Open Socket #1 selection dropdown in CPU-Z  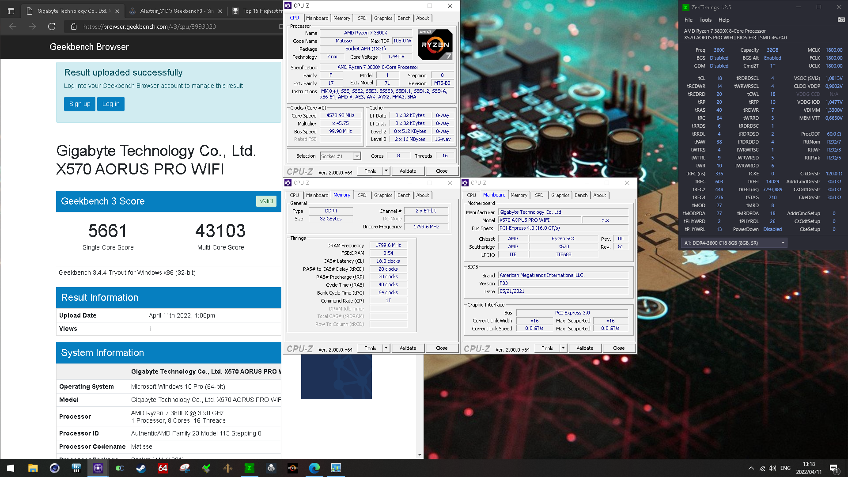click(340, 156)
